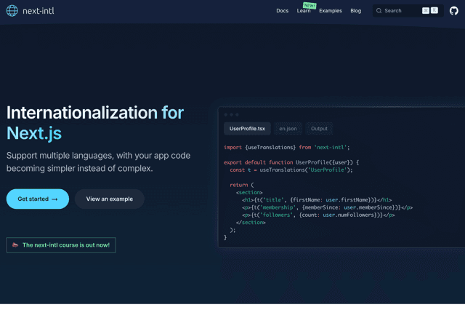Click the green New! badge above Learn
Screen dimensions: 465x310
[x=310, y=5]
